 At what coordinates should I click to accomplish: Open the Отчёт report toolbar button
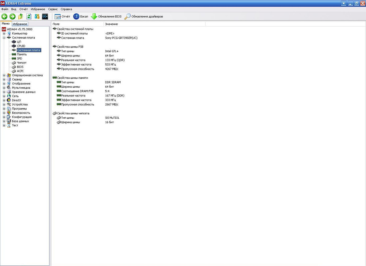click(x=62, y=17)
